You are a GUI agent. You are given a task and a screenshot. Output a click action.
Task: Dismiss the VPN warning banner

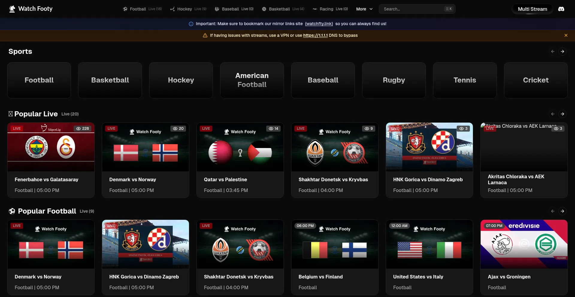pos(566,35)
